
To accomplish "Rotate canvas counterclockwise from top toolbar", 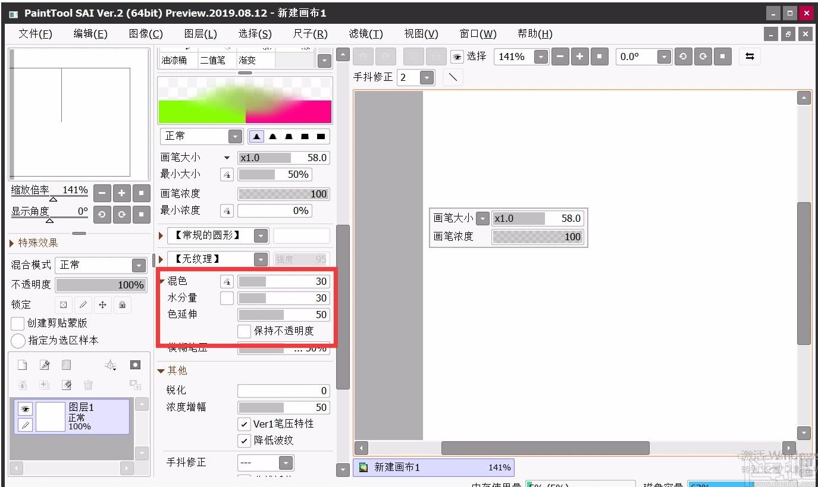I will (x=683, y=56).
